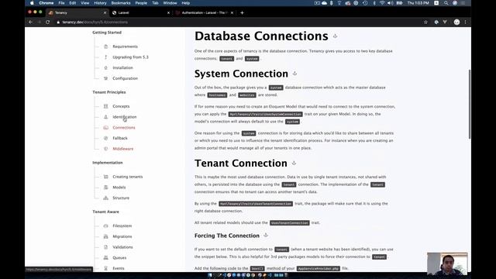
Task: Click the Middleware sidebar icon
Action: point(105,149)
